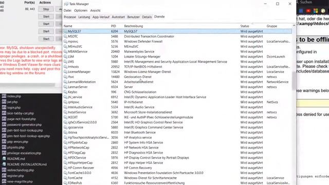The width and height of the screenshot is (329, 185).
Task: Click the scroll-up arrow of services list
Action: 294,26
